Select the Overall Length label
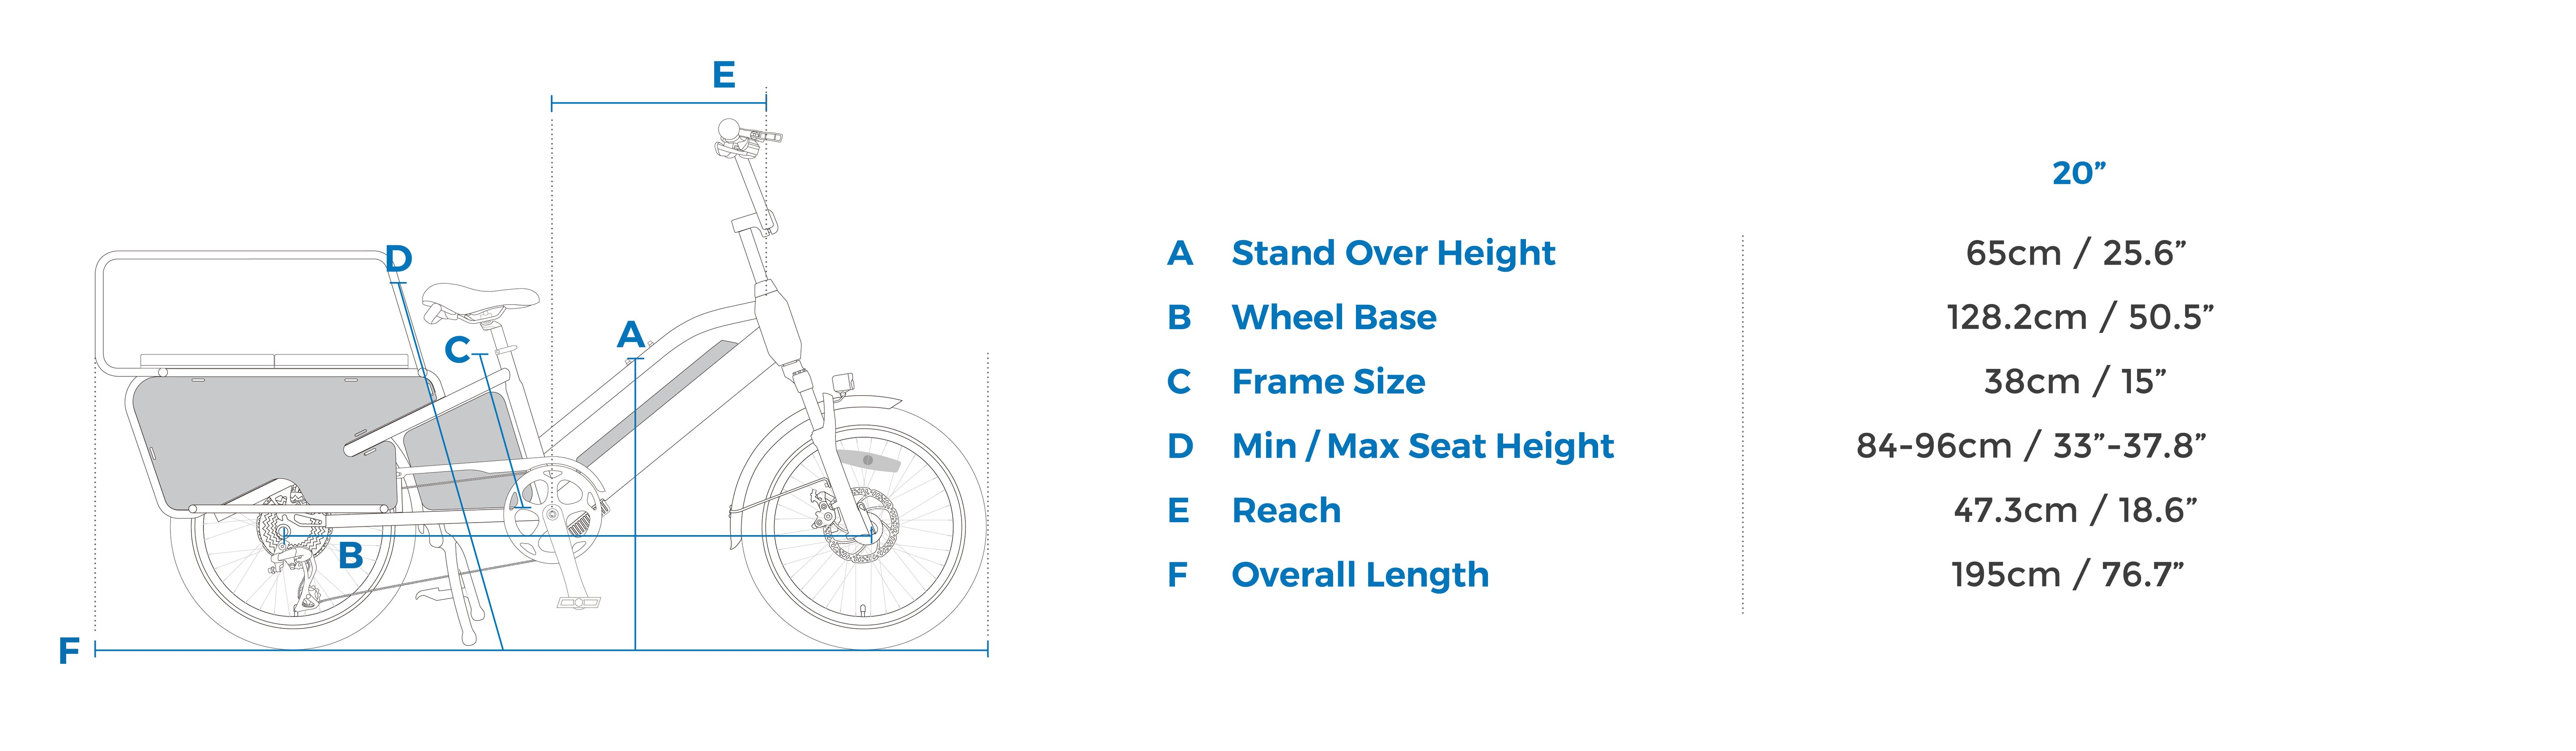Viewport: 2576px width, 751px height. pos(1360,575)
